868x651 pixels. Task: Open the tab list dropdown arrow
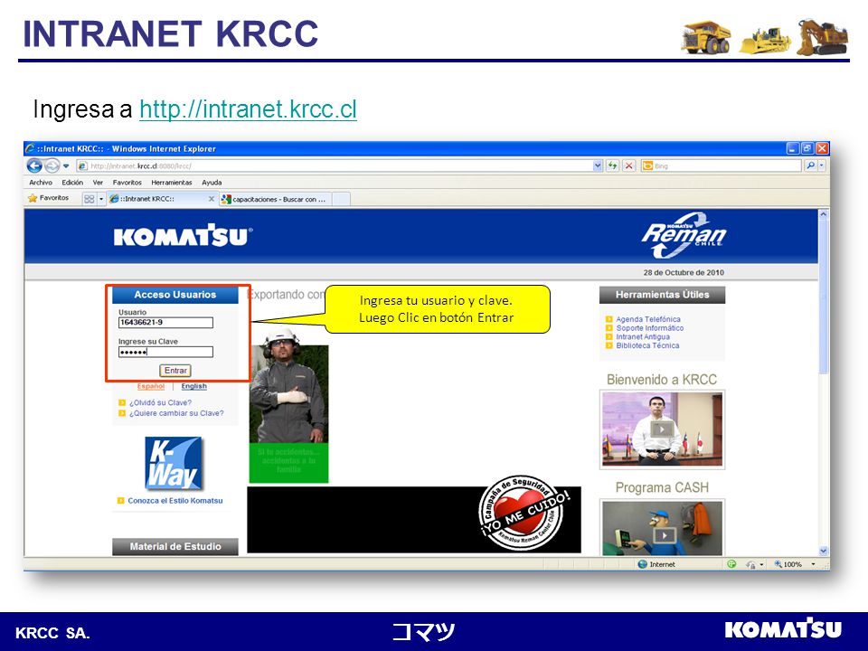pos(101,199)
